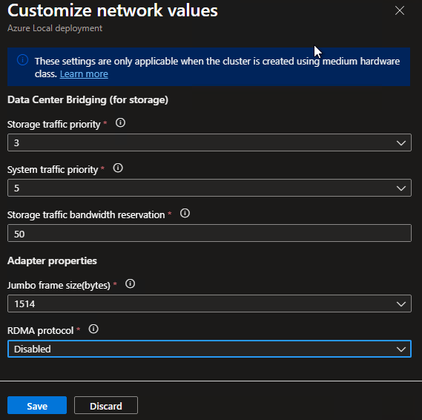Viewport: 422px width, 420px height.
Task: Click the Customize network values title
Action: click(x=113, y=10)
